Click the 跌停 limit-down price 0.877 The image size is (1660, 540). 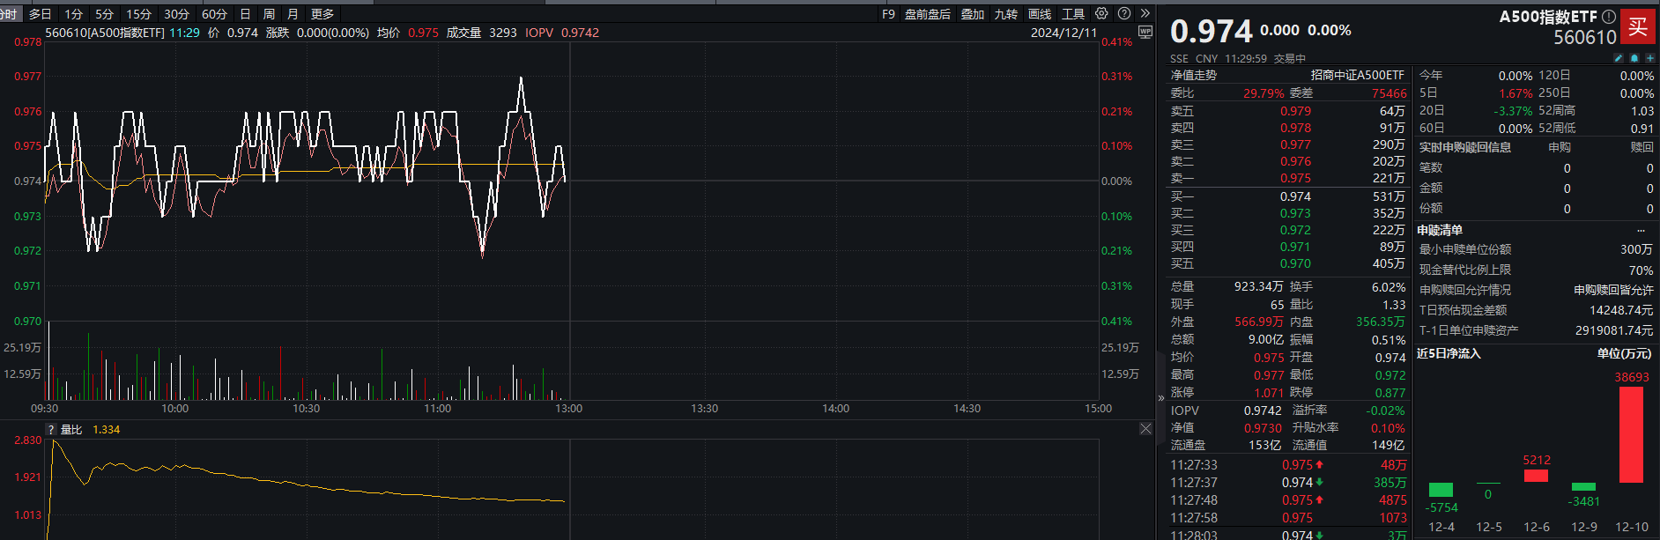pyautogui.click(x=1390, y=393)
